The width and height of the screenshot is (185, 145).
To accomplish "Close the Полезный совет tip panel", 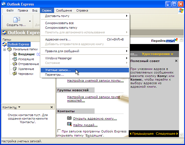I will click(176, 61).
